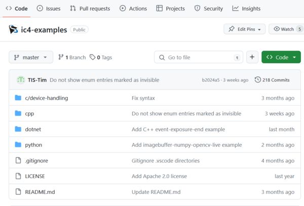Click the ic4-examples repository avatar icon

click(14, 29)
